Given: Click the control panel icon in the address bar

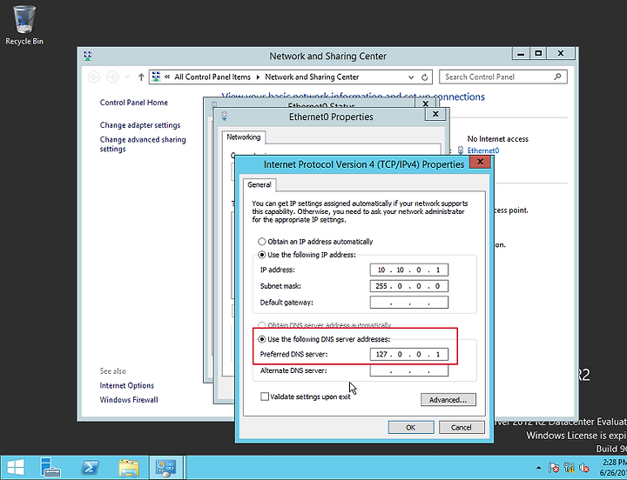Looking at the screenshot, I should tap(157, 77).
